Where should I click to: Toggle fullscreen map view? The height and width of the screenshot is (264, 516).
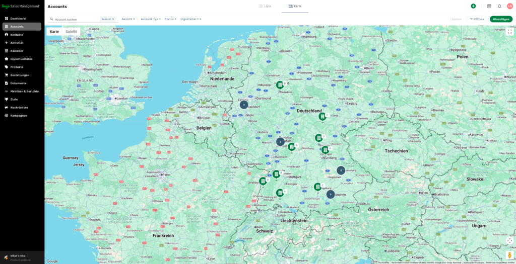point(509,32)
